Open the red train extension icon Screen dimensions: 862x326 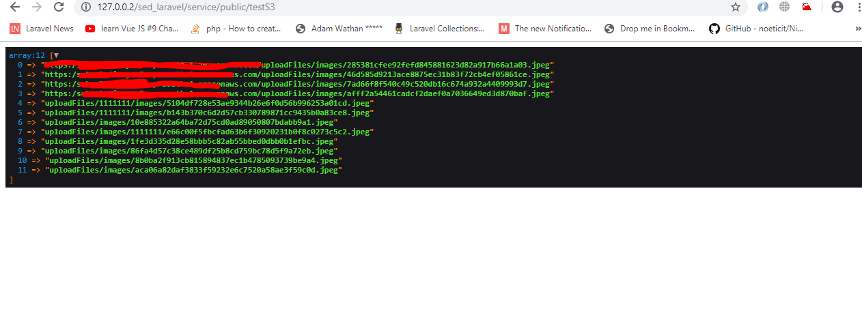807,7
